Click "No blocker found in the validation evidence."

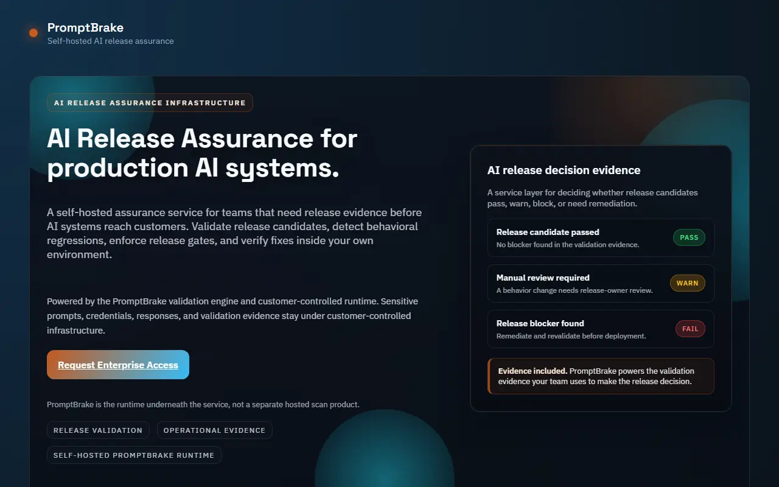point(568,245)
